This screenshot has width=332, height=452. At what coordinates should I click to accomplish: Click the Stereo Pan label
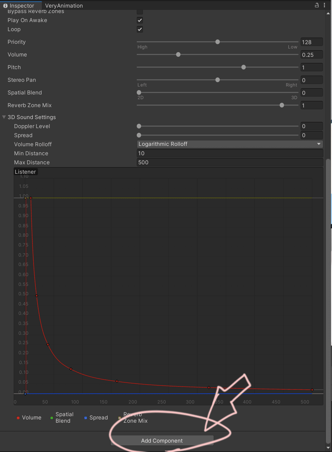(22, 80)
